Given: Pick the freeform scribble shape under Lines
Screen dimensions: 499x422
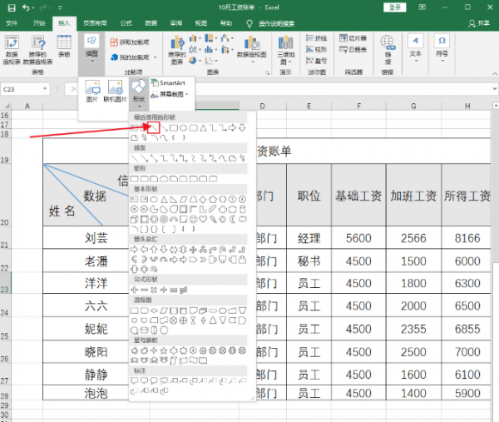Looking at the screenshot, I should point(242,158).
